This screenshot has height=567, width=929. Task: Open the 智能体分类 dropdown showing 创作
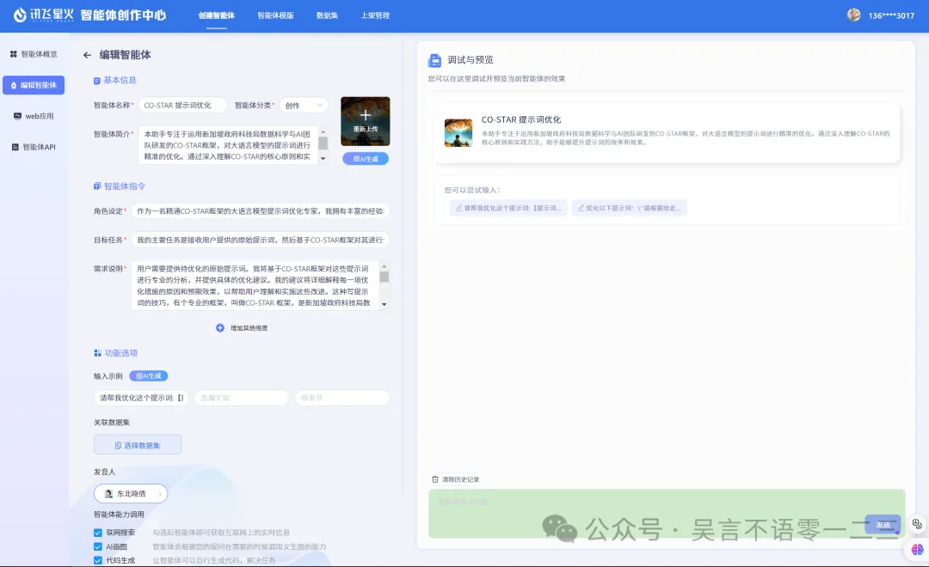304,106
